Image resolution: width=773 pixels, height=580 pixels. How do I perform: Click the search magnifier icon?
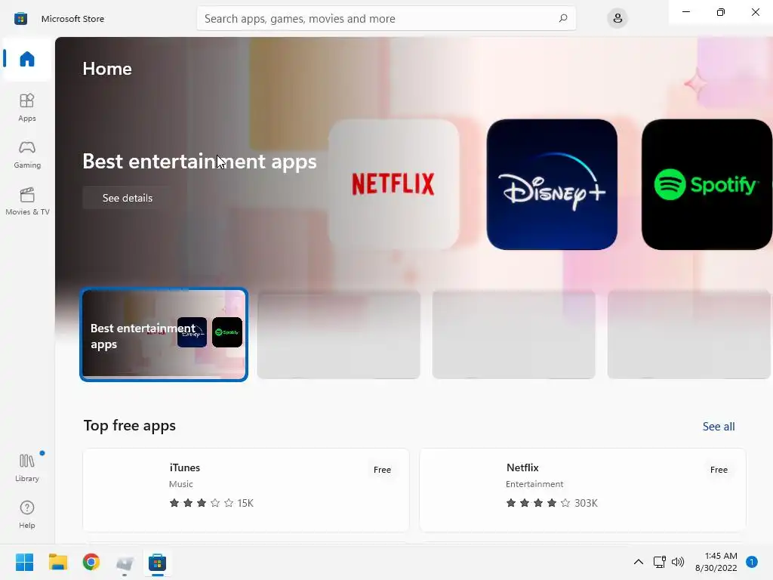(x=563, y=18)
